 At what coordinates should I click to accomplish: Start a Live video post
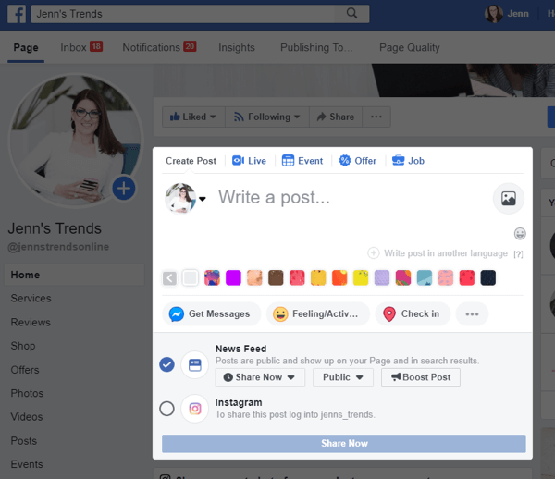tap(249, 161)
